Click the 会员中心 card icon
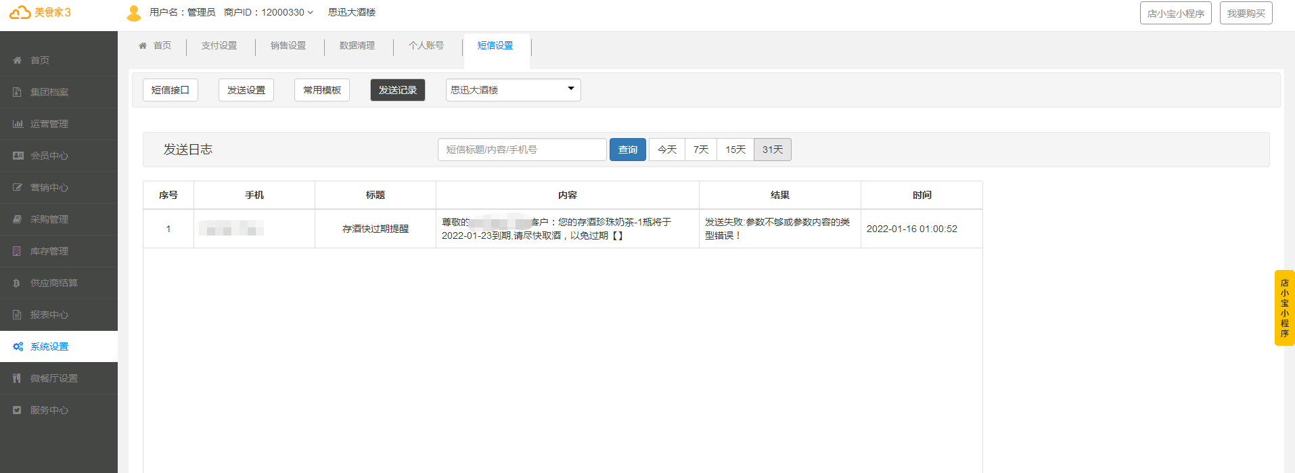This screenshot has height=473, width=1295. click(18, 156)
